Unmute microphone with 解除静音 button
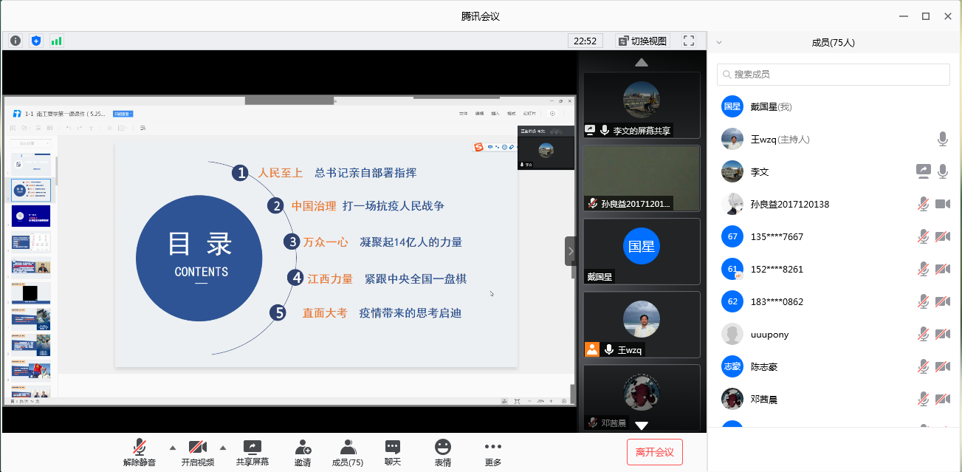 tap(140, 452)
